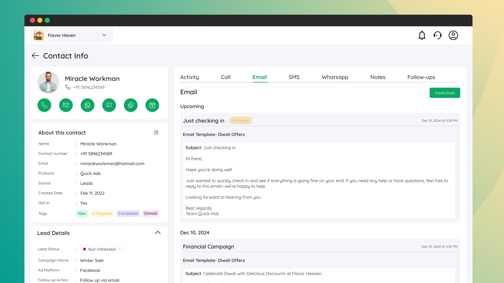Select the Onhold tag on the contact

[x=150, y=213]
